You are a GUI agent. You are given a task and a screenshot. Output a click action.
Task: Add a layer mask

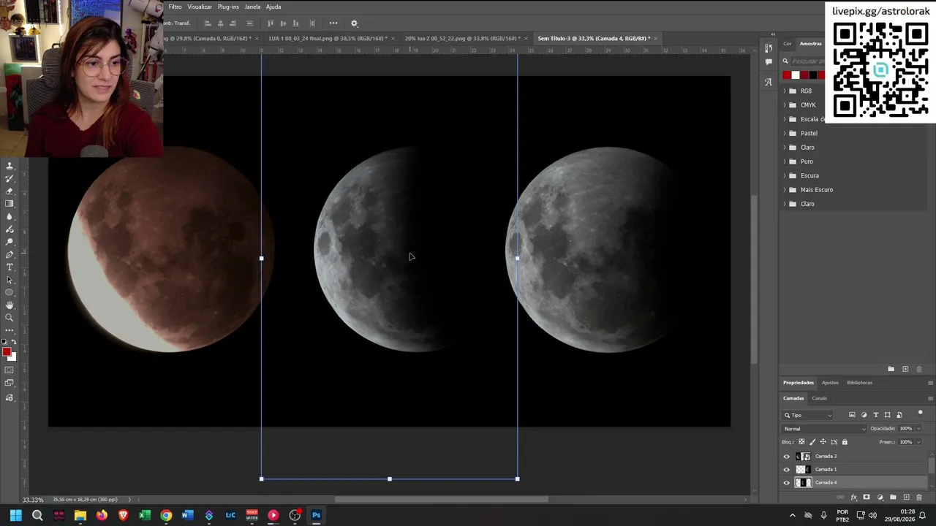click(x=867, y=498)
